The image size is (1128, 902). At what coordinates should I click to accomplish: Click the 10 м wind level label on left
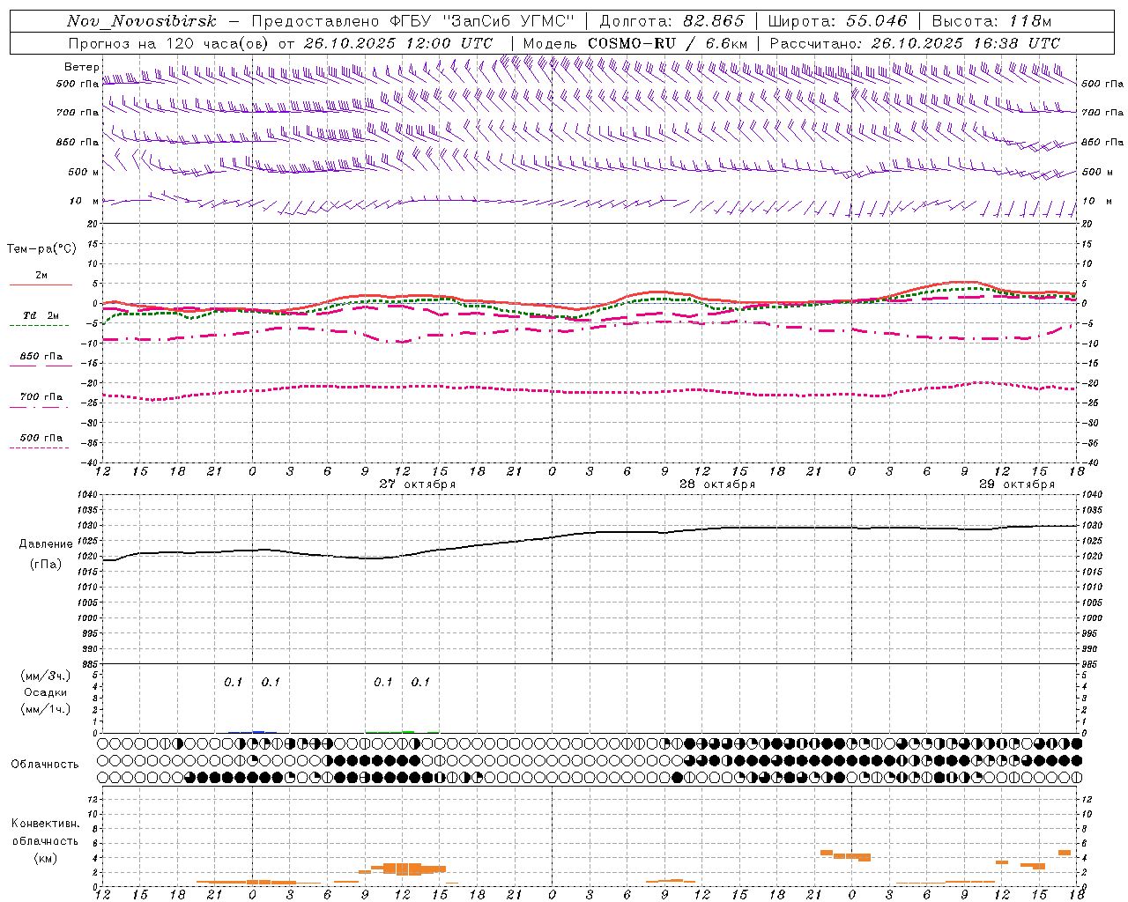coord(85,202)
